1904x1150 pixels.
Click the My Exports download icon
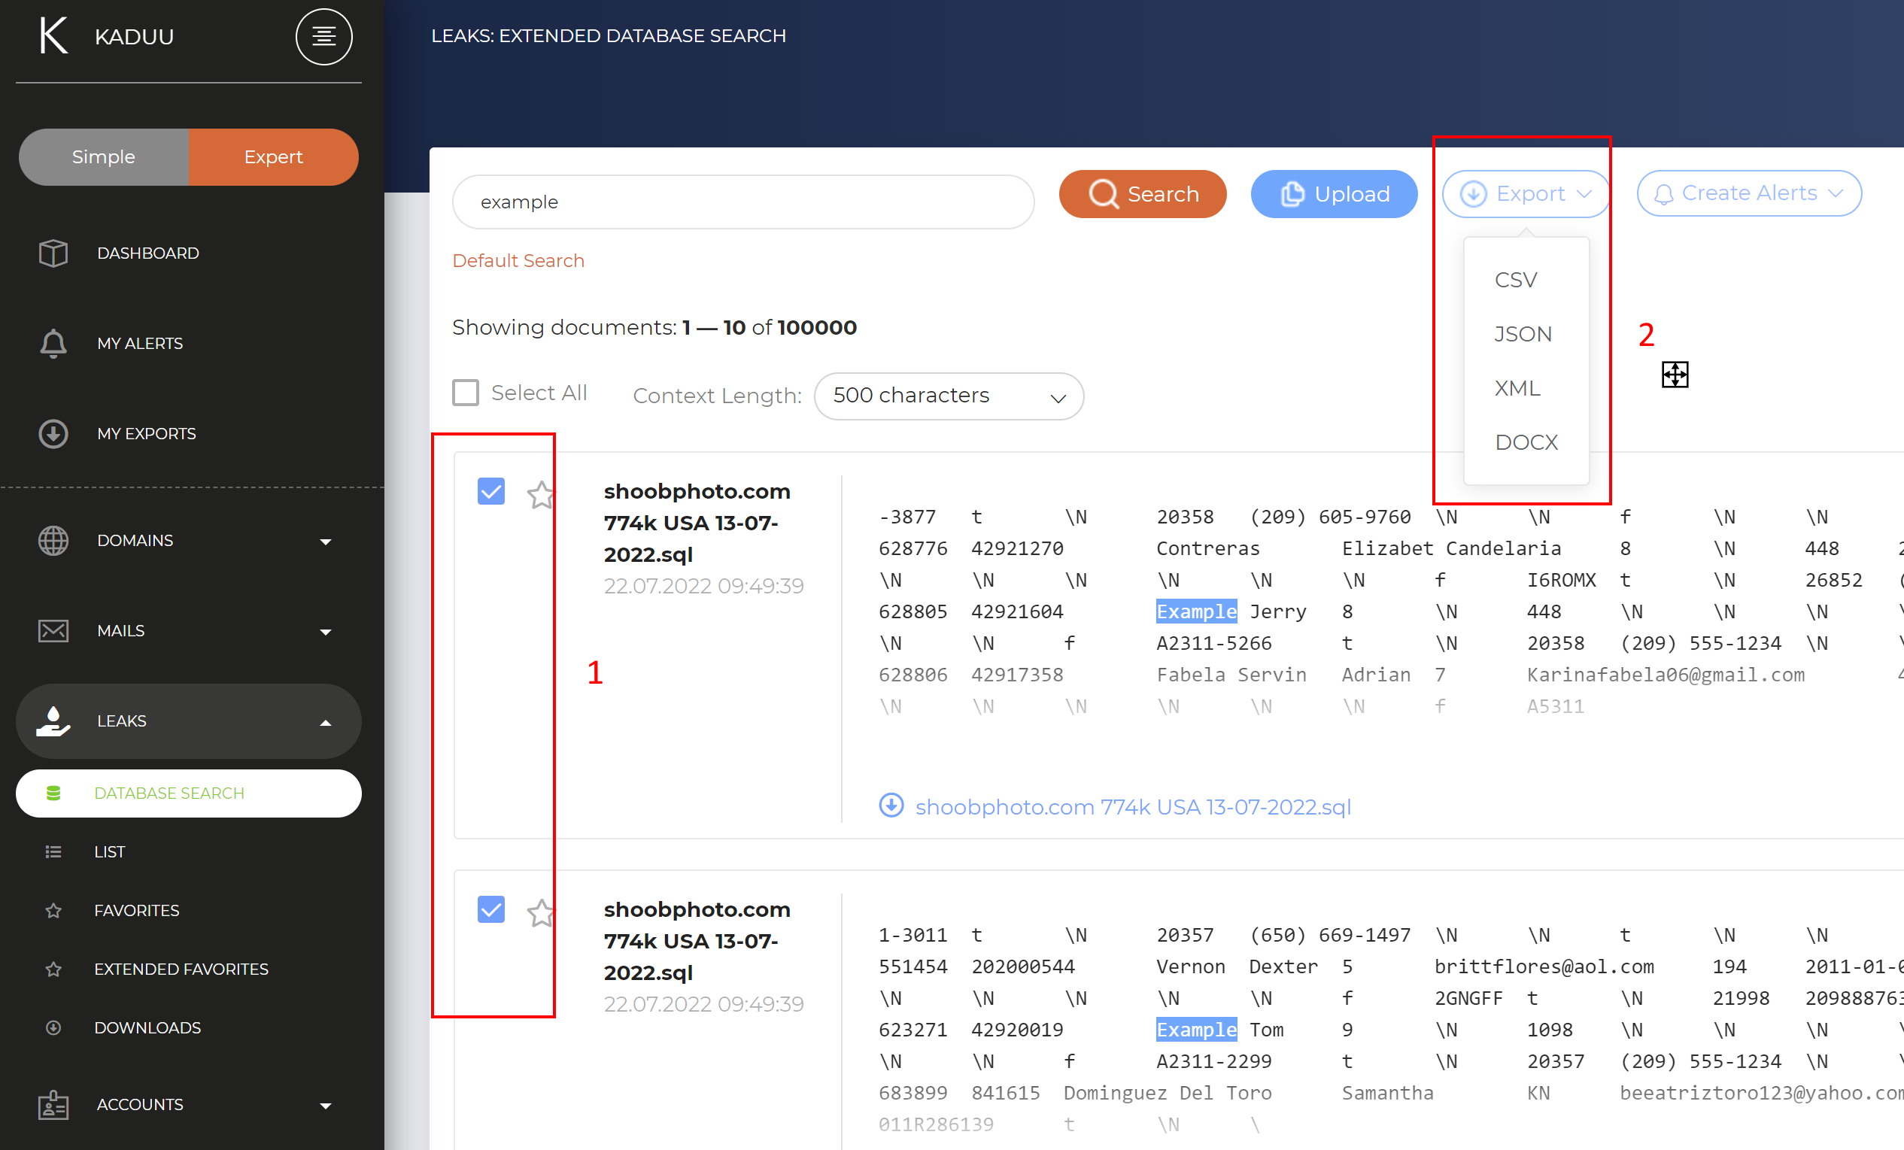pyautogui.click(x=53, y=433)
